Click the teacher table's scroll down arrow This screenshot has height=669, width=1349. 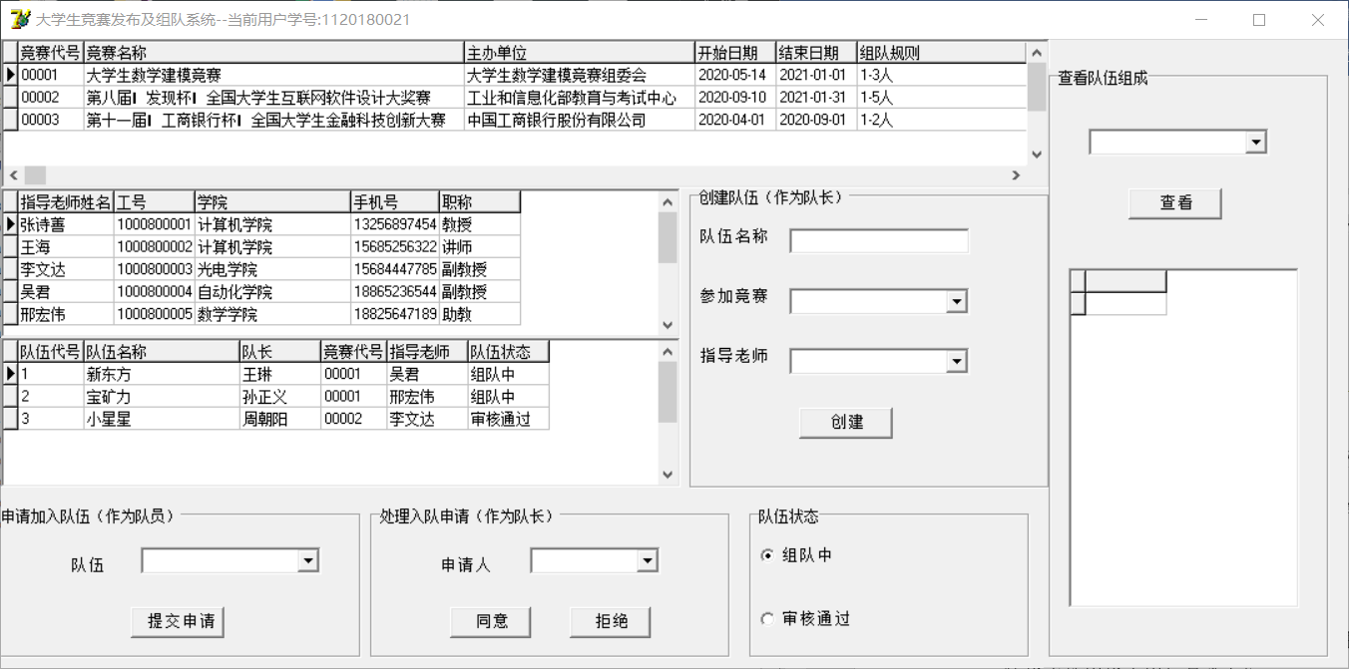(669, 326)
